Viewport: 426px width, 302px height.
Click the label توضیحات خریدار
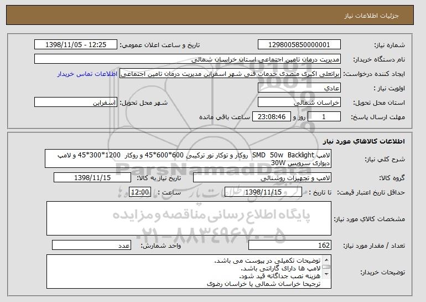pos(382,272)
